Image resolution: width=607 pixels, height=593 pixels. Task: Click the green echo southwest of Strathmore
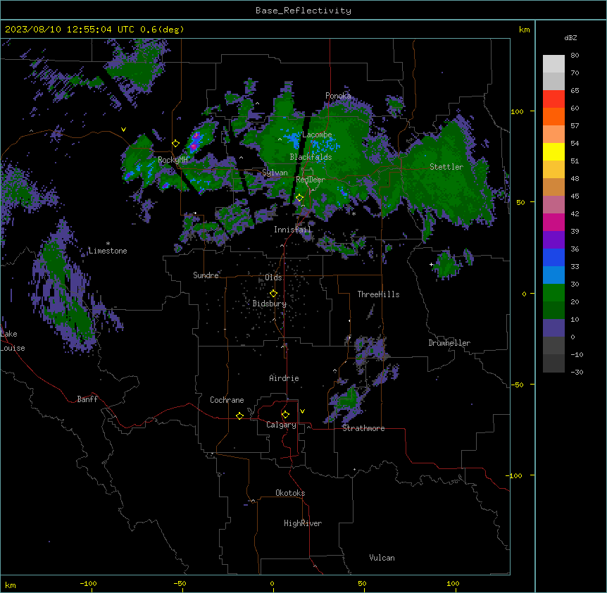coord(348,401)
